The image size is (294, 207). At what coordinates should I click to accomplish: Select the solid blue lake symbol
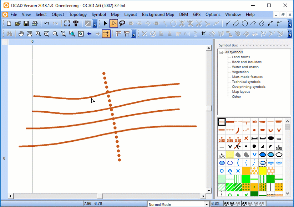[263, 155]
